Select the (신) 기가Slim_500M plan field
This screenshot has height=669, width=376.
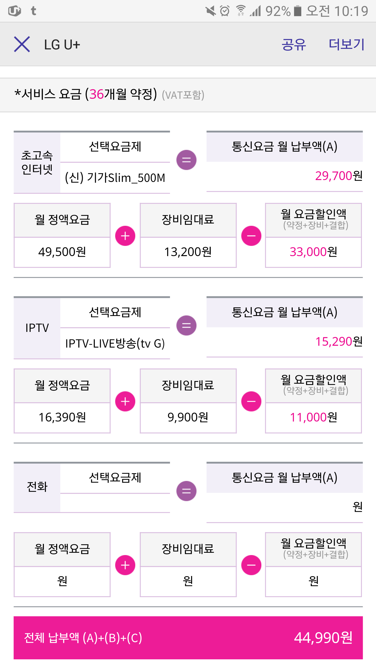(x=115, y=178)
